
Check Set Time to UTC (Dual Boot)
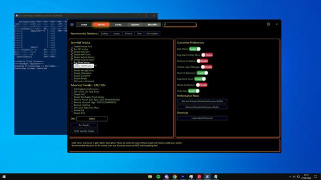click(72, 92)
